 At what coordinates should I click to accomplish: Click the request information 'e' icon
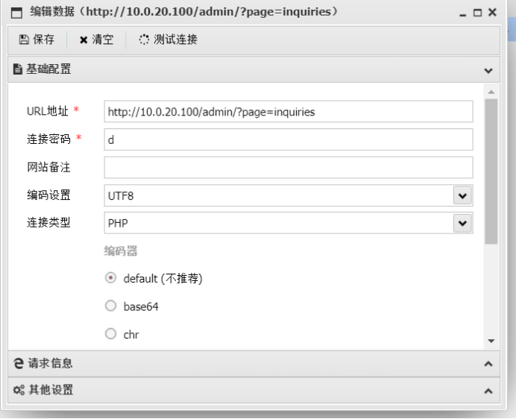point(19,363)
